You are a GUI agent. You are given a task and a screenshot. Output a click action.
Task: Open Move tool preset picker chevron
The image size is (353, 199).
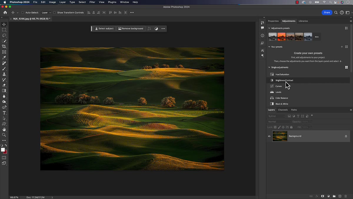(18, 13)
